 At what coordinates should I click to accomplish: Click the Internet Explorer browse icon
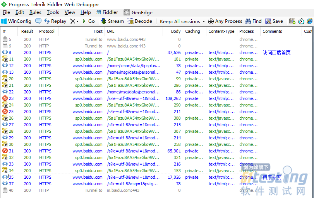click(x=310, y=21)
